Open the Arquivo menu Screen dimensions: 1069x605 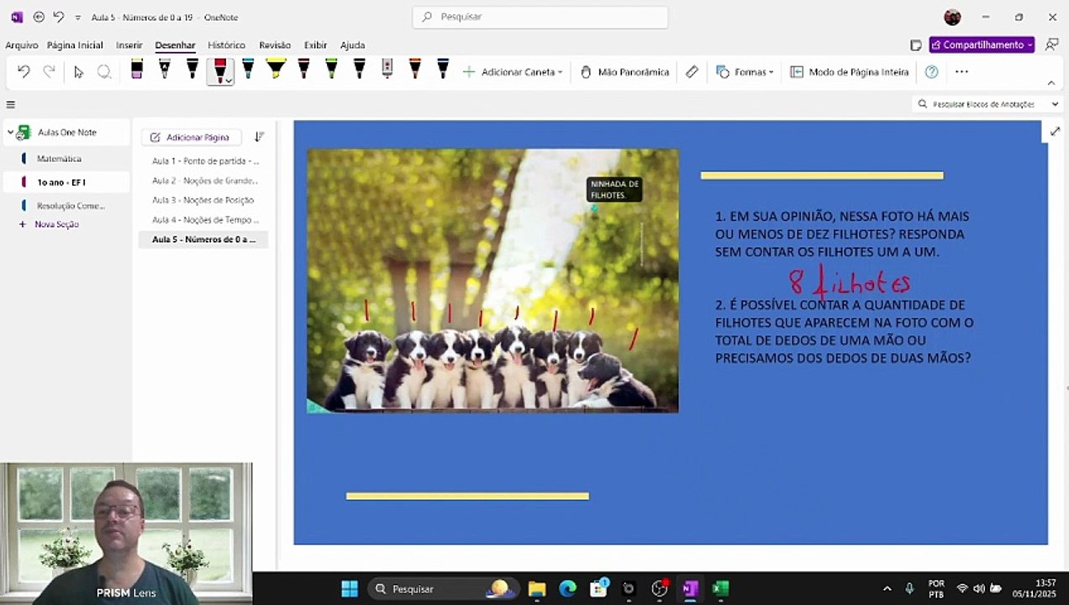(x=22, y=45)
